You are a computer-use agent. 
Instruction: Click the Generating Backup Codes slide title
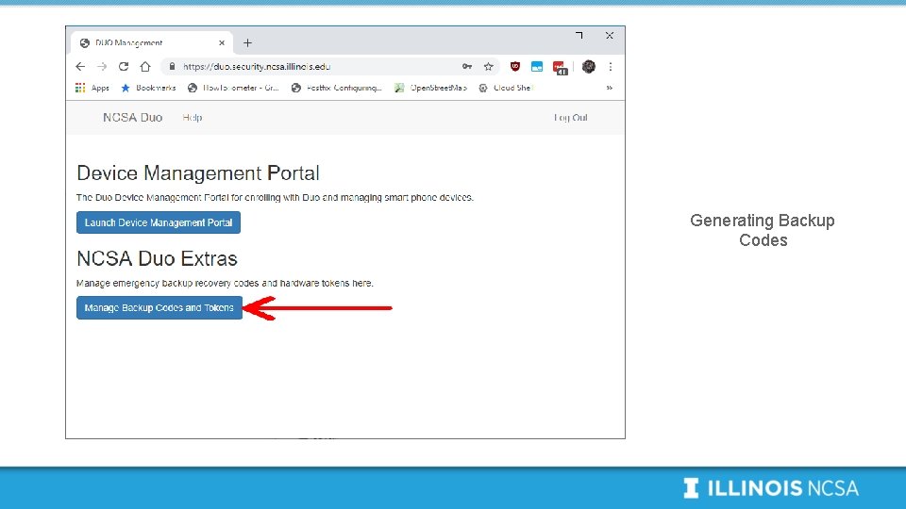click(x=763, y=230)
